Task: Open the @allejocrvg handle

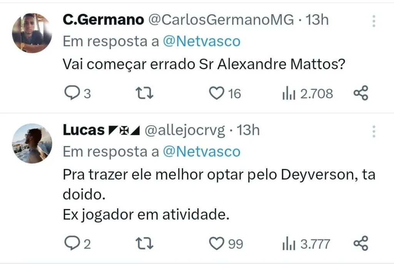Action: tap(184, 131)
